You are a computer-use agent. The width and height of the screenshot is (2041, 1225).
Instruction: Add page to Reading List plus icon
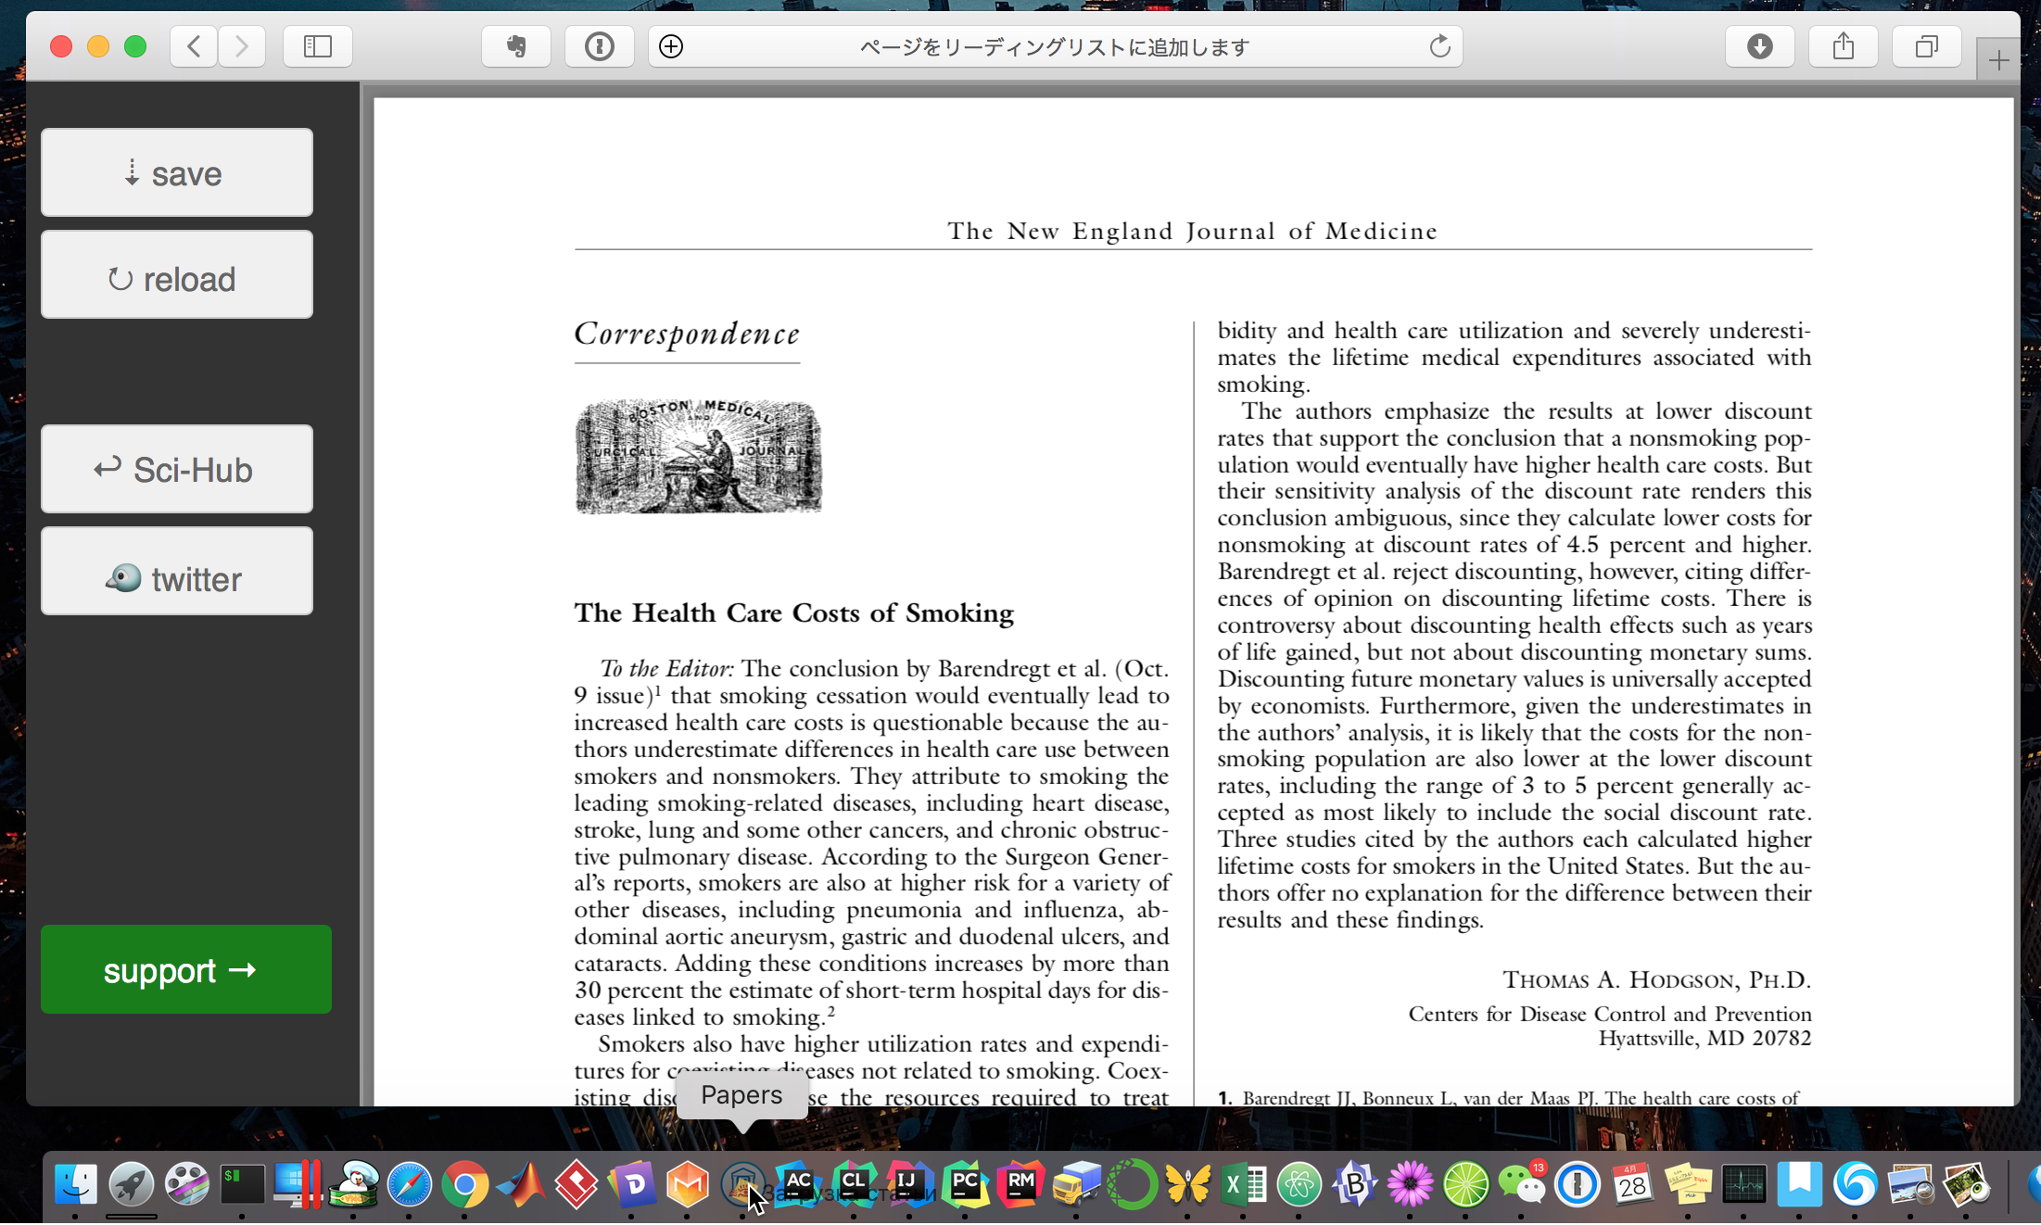coord(671,46)
